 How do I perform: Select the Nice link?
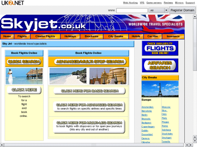(164, 111)
